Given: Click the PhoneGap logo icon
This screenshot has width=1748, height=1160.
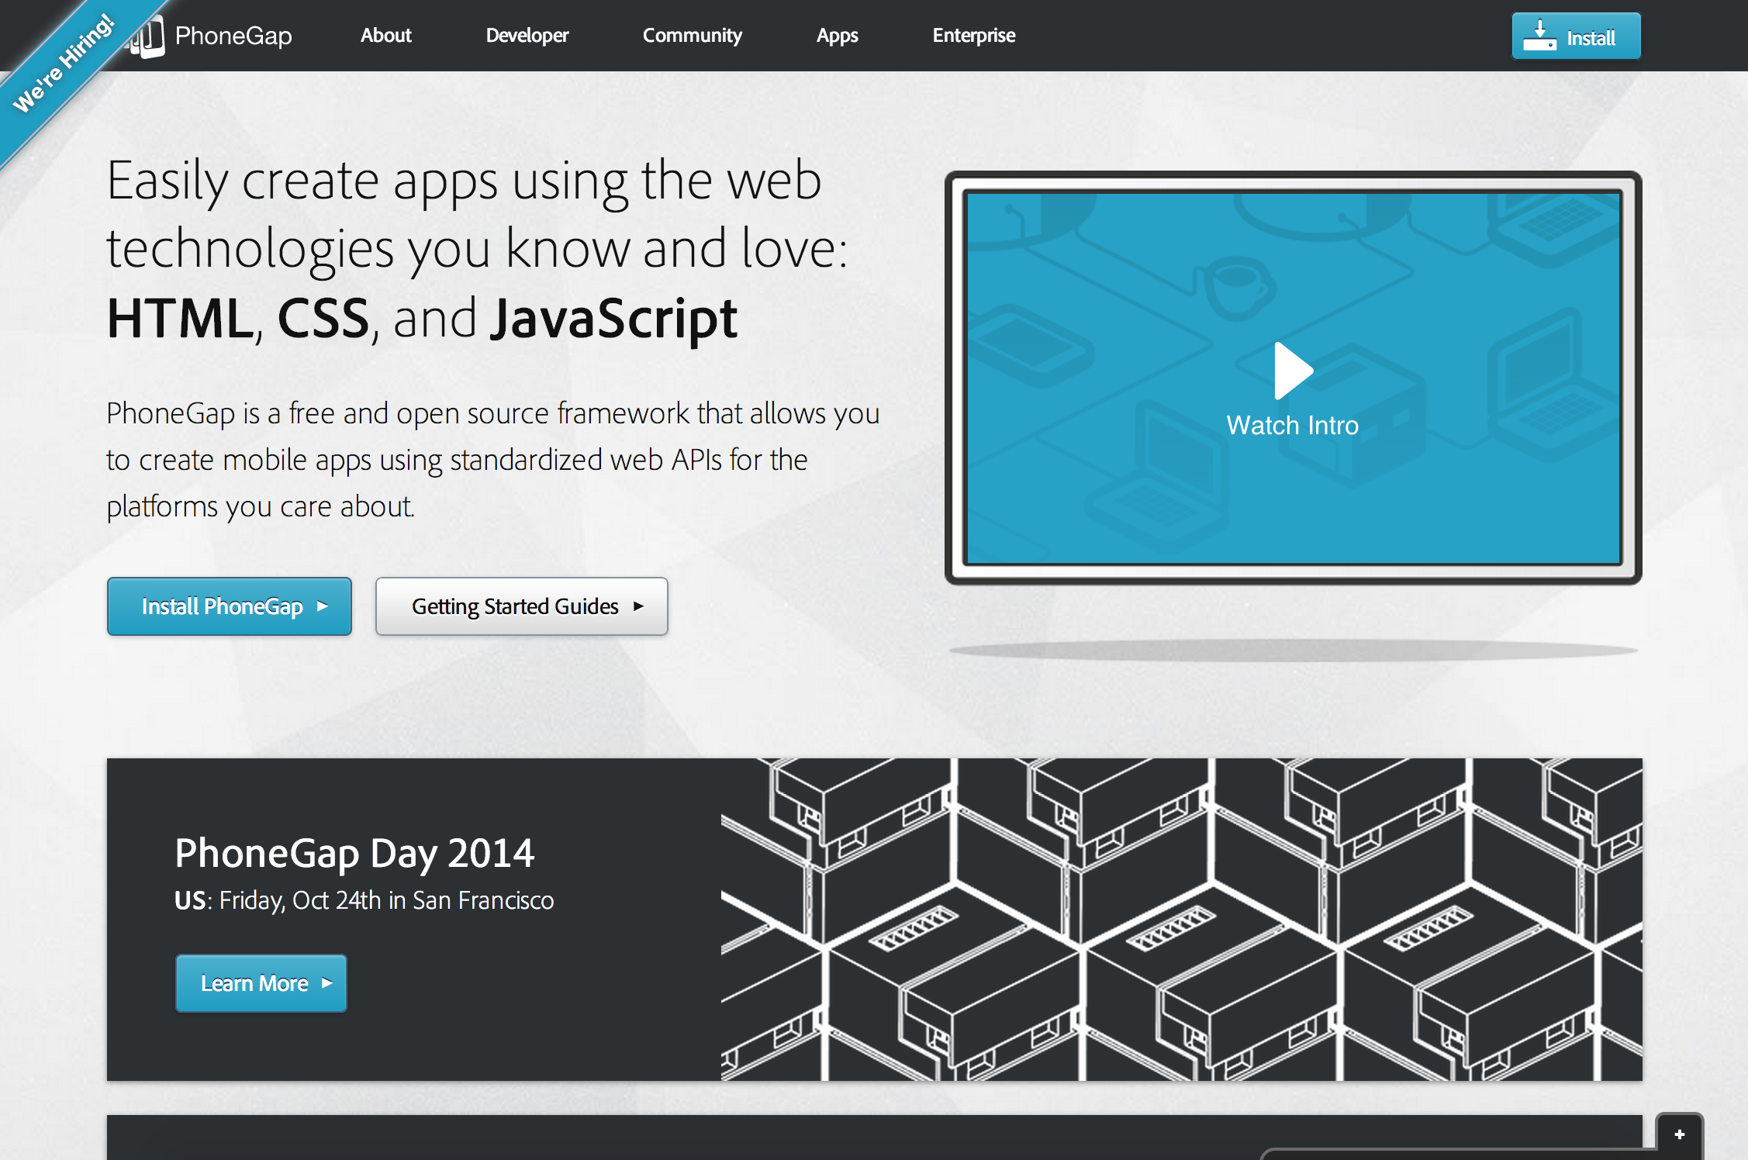Looking at the screenshot, I should (x=147, y=36).
